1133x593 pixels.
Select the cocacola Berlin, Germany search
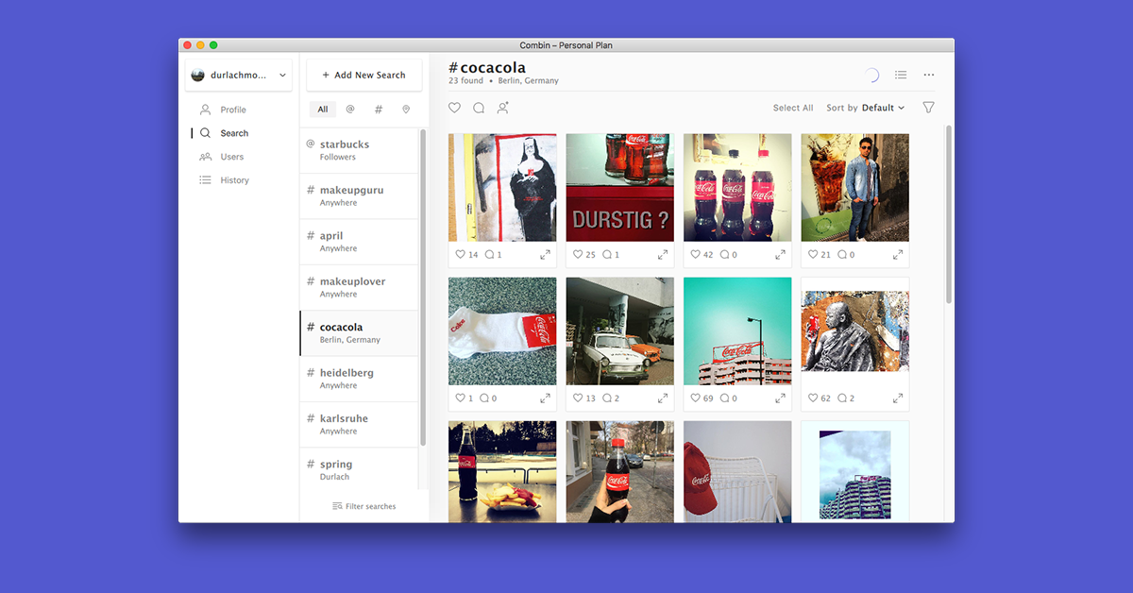point(359,333)
